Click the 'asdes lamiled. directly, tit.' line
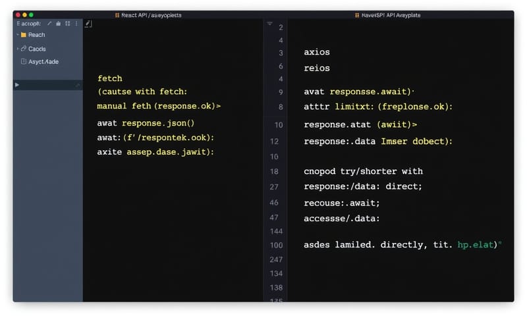Screen dimensions: 527x316 [x=378, y=245]
